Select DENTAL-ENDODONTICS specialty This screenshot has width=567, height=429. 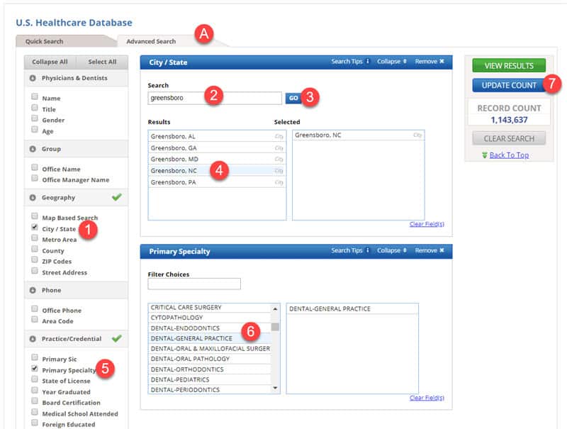210,328
